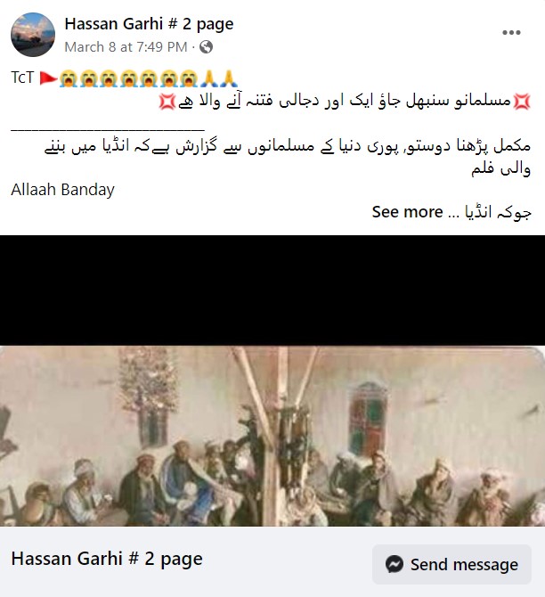
Task: Open Hassan Garhi # 2 page header name
Action: [x=149, y=23]
